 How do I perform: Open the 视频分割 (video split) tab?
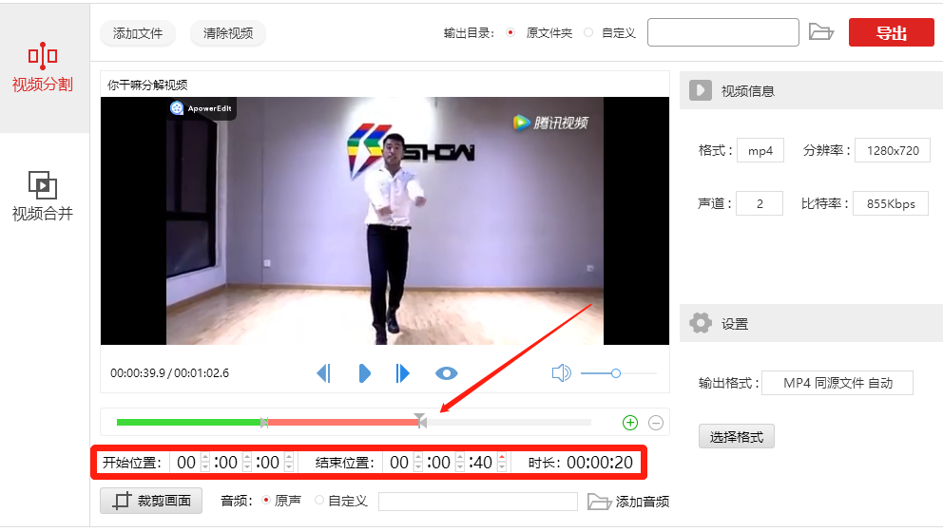click(43, 68)
